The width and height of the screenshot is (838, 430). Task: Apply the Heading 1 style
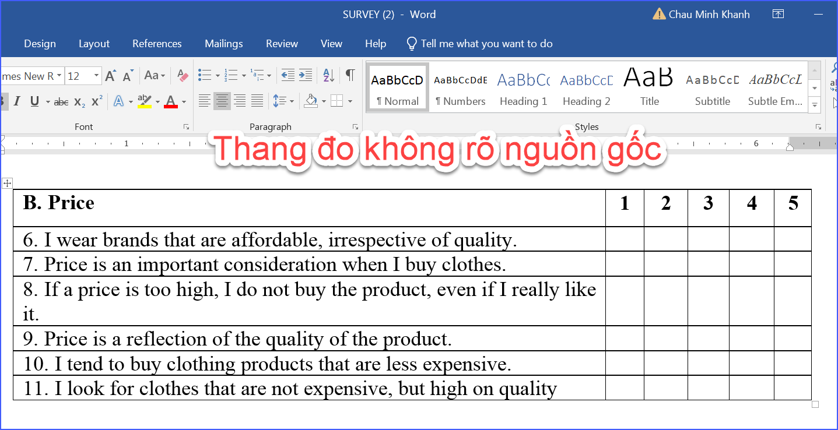click(523, 89)
